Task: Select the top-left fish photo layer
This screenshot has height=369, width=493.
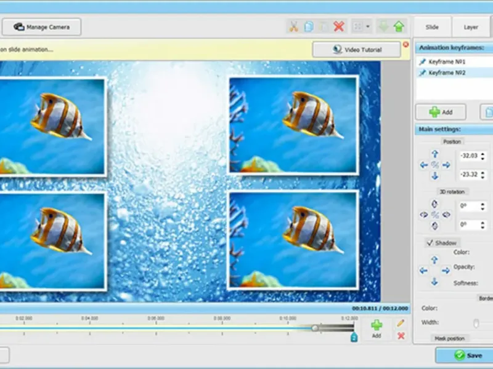Action: [x=53, y=126]
